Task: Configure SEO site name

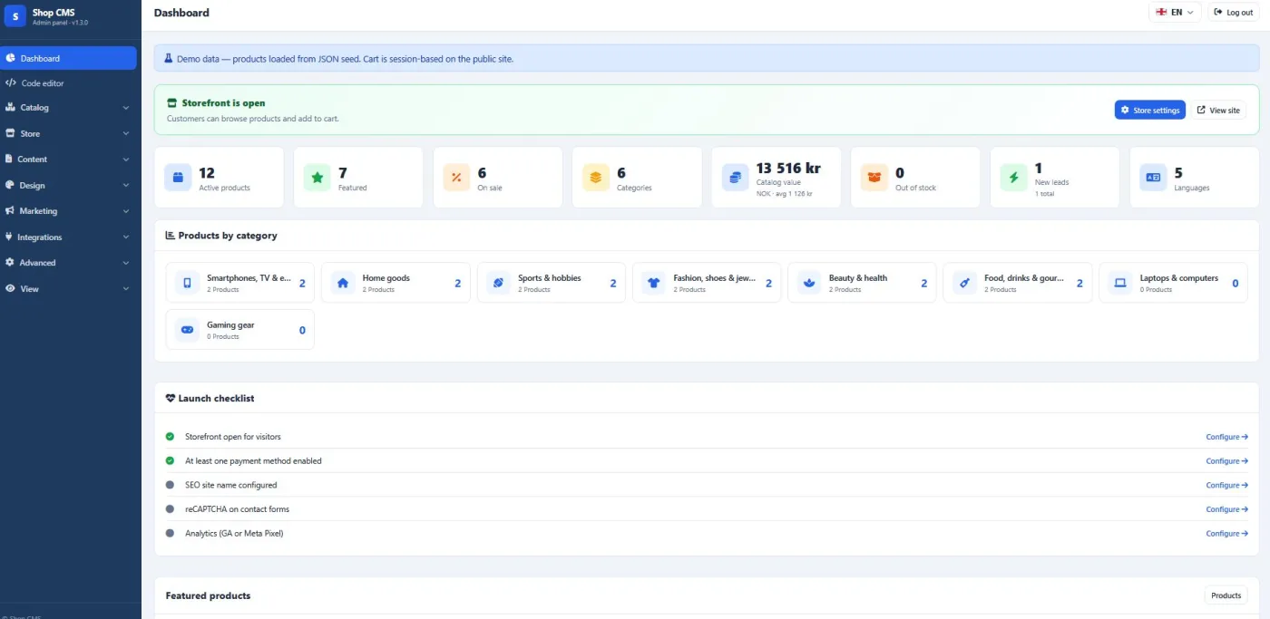Action: tap(1226, 485)
